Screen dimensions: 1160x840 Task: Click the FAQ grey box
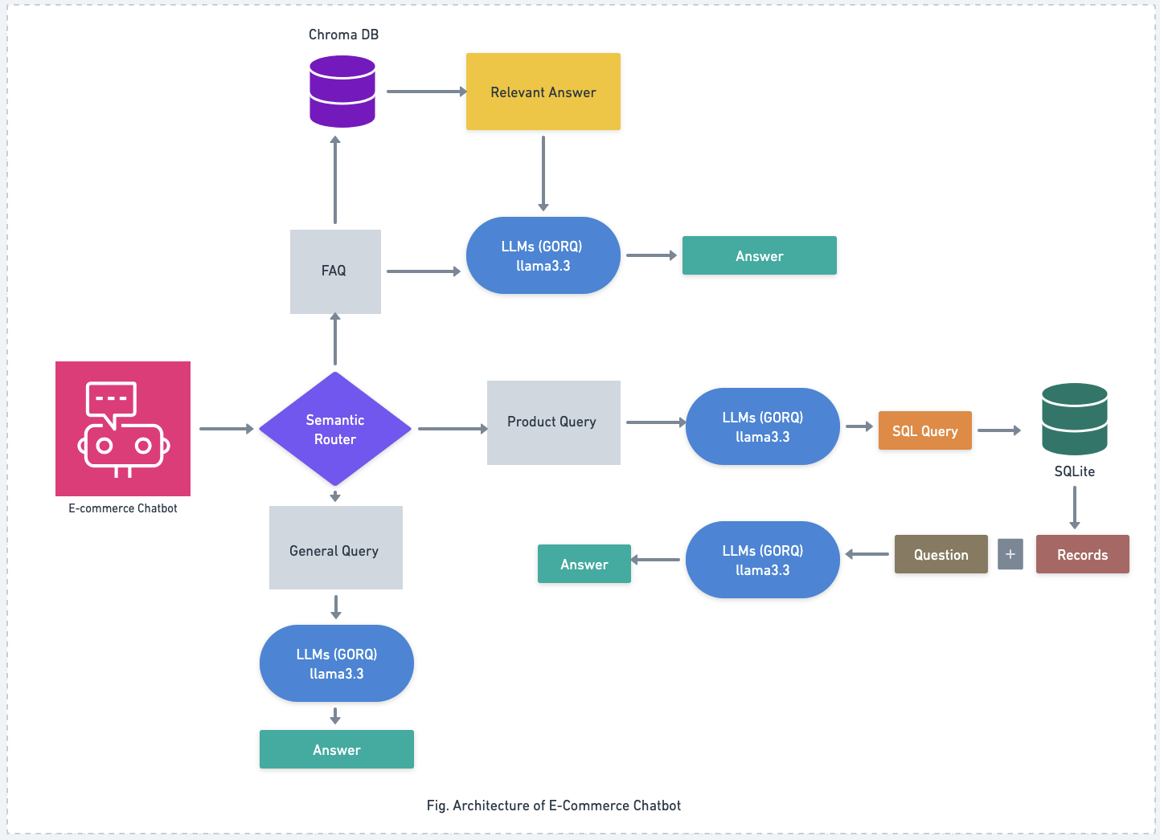[x=335, y=271]
